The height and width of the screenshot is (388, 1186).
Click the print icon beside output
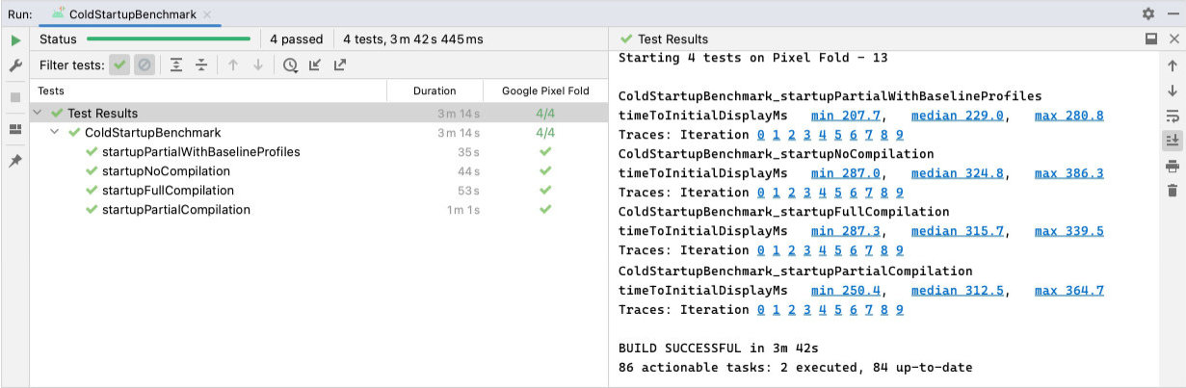coord(1173,166)
